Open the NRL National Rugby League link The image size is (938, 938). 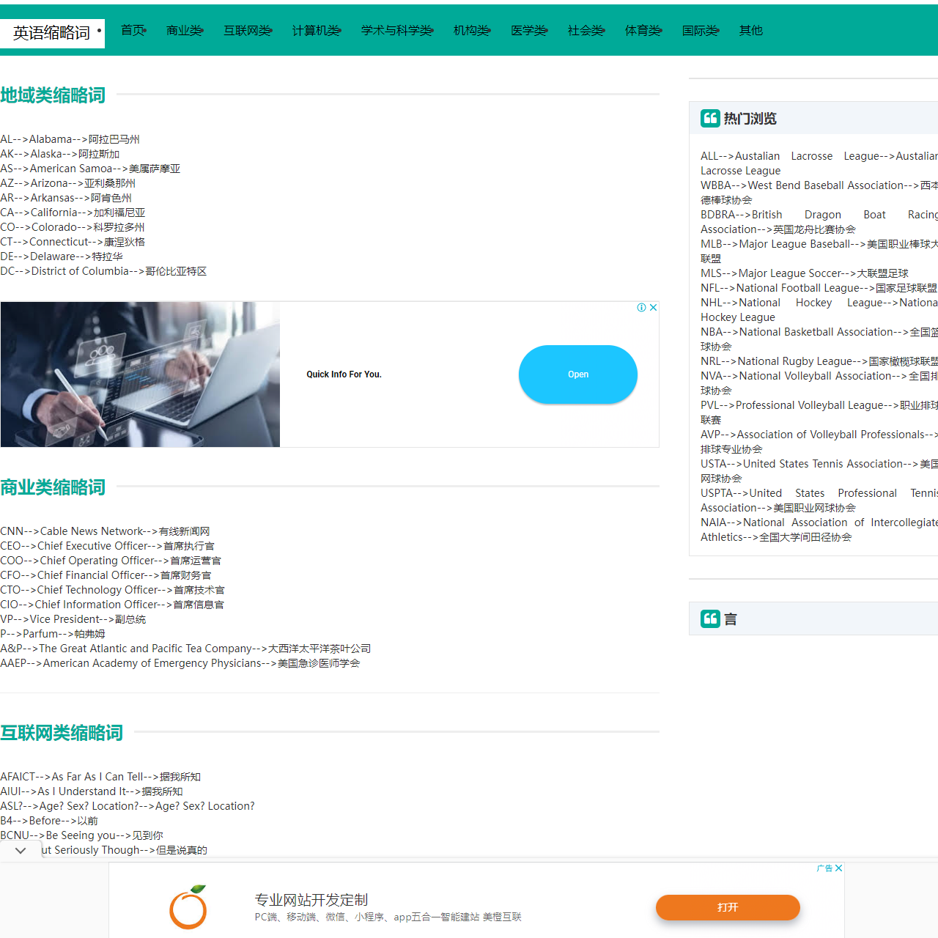(819, 361)
